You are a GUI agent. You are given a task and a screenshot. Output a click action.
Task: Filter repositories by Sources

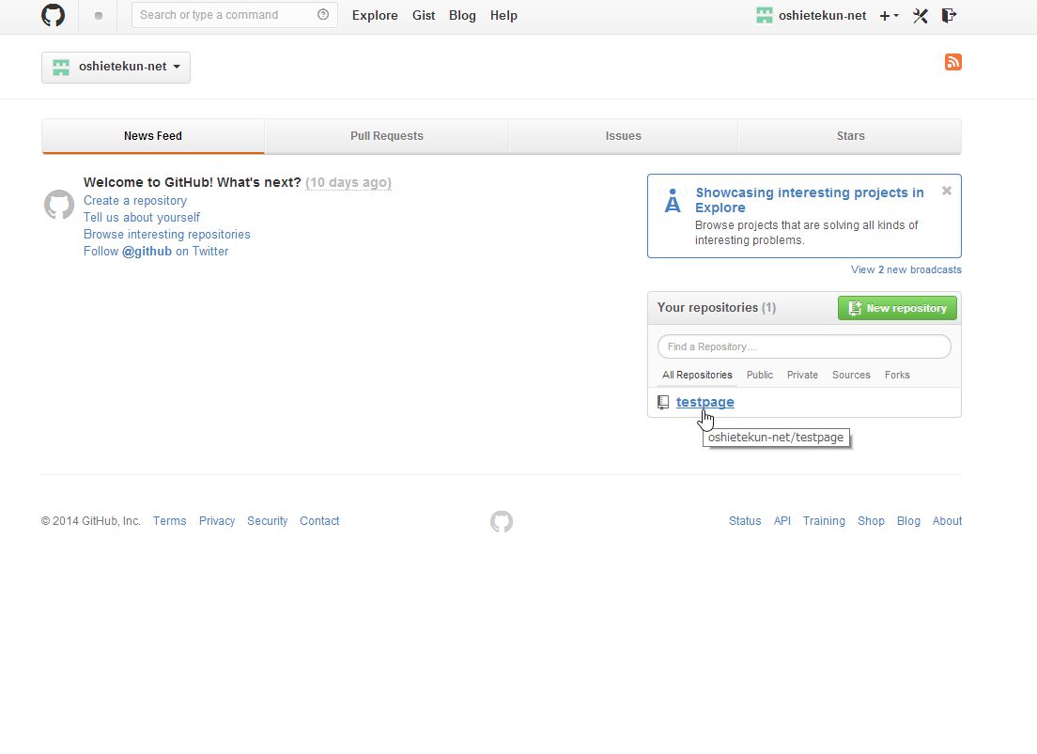[x=851, y=375]
